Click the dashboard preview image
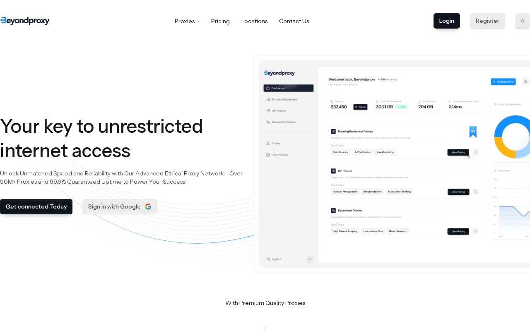Screen dimensions: 530x331 392,164
